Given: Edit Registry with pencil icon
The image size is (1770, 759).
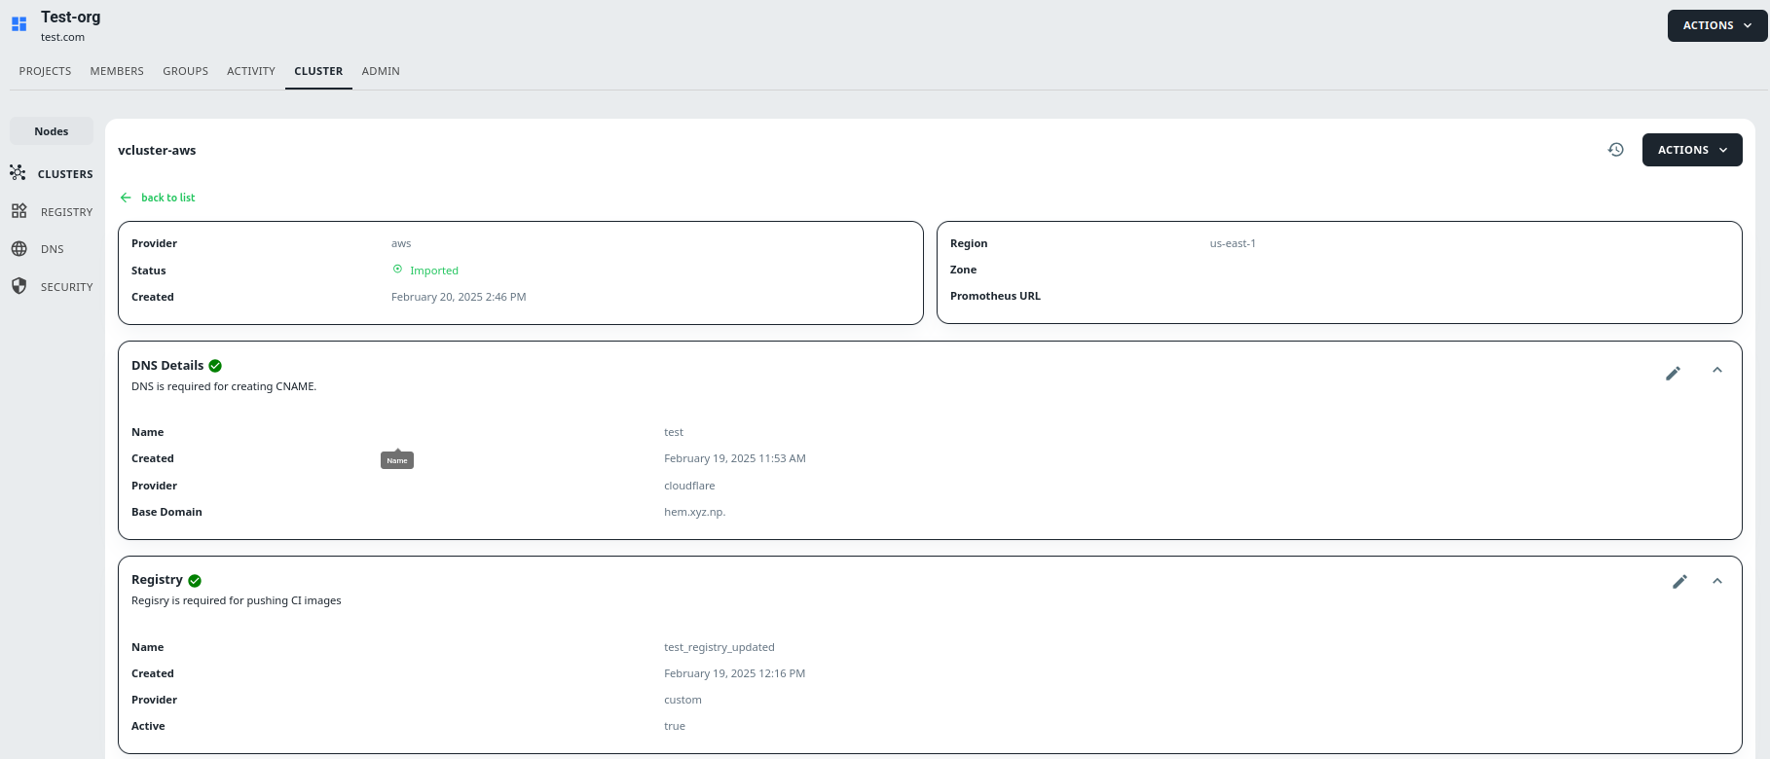Looking at the screenshot, I should [1679, 581].
